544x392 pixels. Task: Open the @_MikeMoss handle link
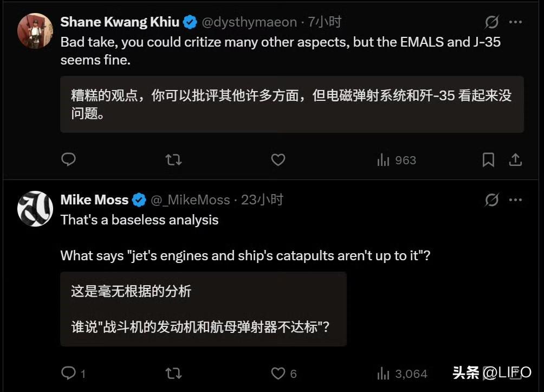point(190,200)
